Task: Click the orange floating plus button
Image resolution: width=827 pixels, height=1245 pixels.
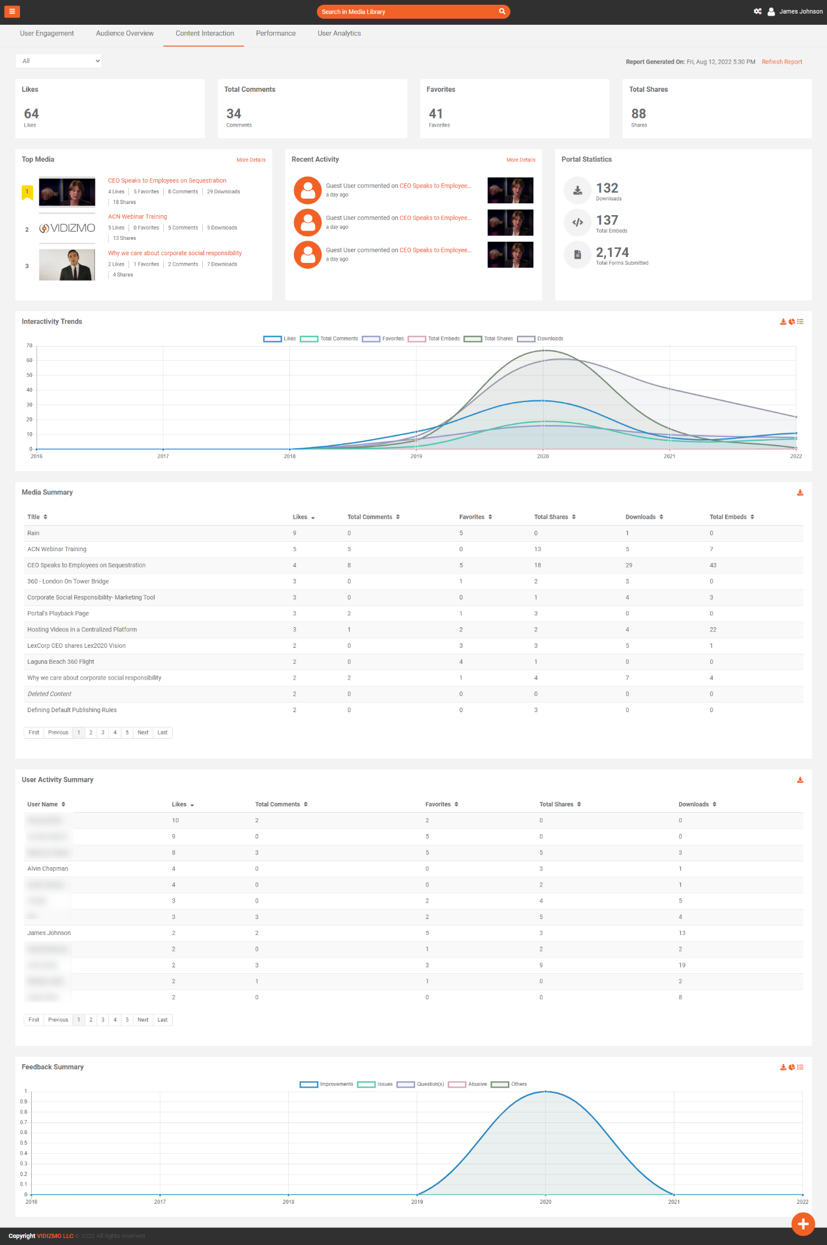Action: pyautogui.click(x=803, y=1224)
